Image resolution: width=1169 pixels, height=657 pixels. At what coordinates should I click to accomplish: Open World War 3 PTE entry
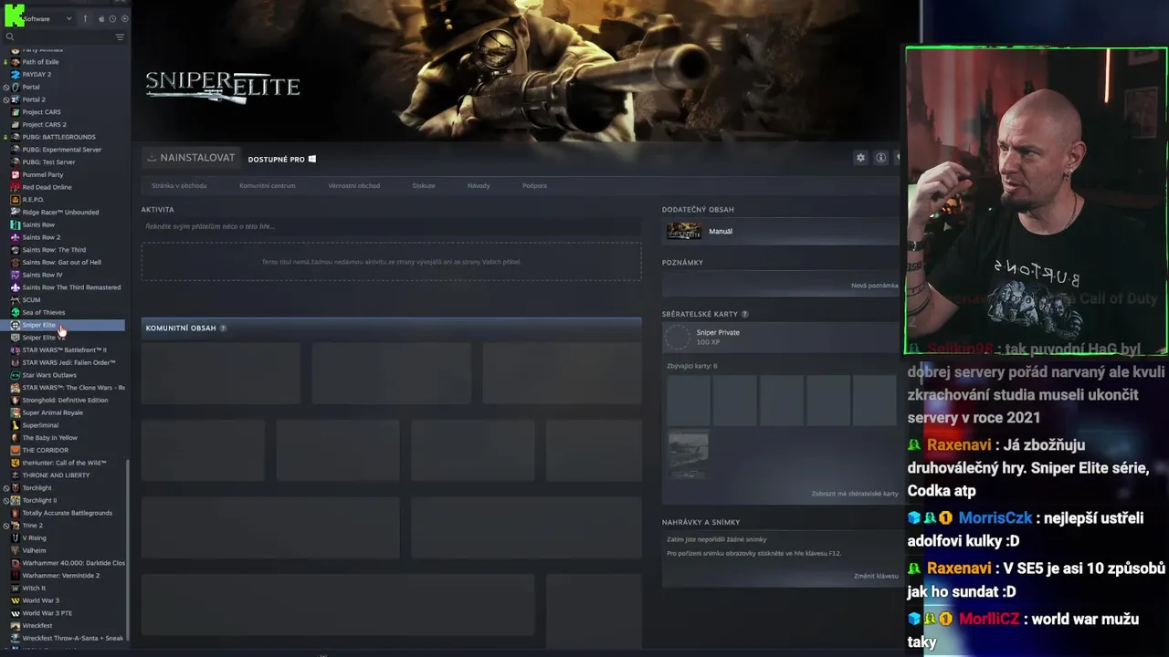click(x=47, y=613)
